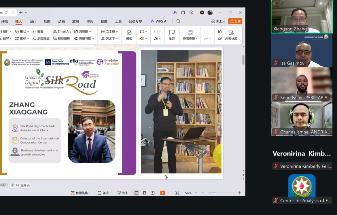The image size is (337, 215).
Task: Click the attachment paperclip icon in the ribbon
Action: pos(220,39)
